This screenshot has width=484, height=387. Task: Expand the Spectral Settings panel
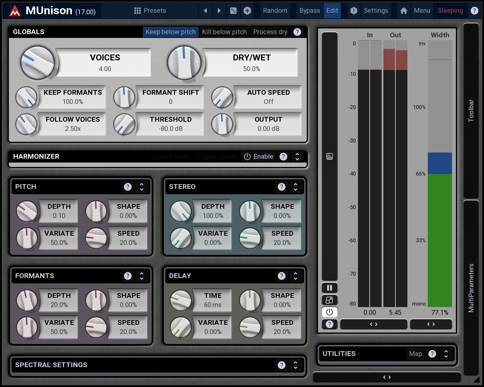296,365
